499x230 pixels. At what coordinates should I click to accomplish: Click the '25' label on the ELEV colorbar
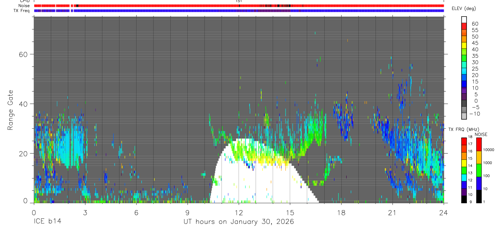click(x=475, y=69)
